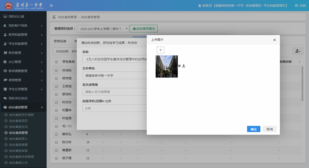Image resolution: width=309 pixels, height=168 pixels.
Task: Confirm upload with 确定 button
Action: tap(253, 129)
